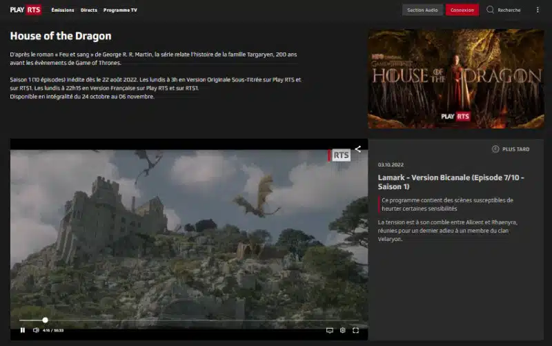Click the Recherche search field

pos(509,10)
